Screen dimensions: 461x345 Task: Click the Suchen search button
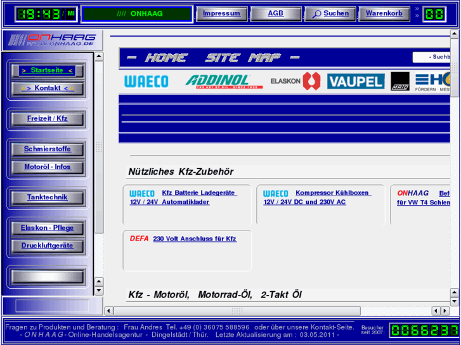pyautogui.click(x=330, y=14)
